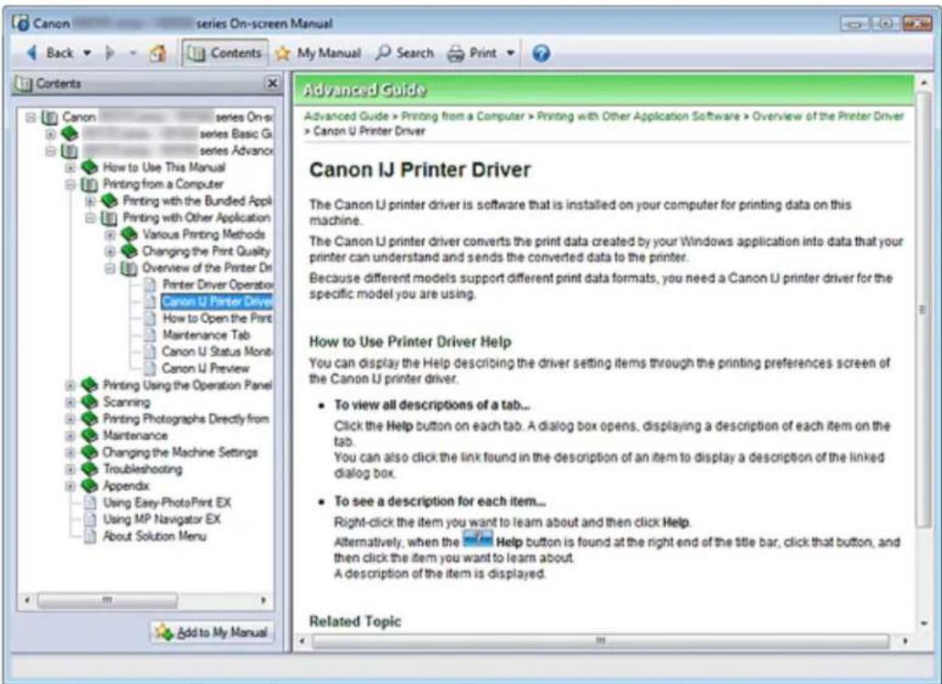Expand the Troubleshooting node
942x684 pixels.
pyautogui.click(x=70, y=469)
